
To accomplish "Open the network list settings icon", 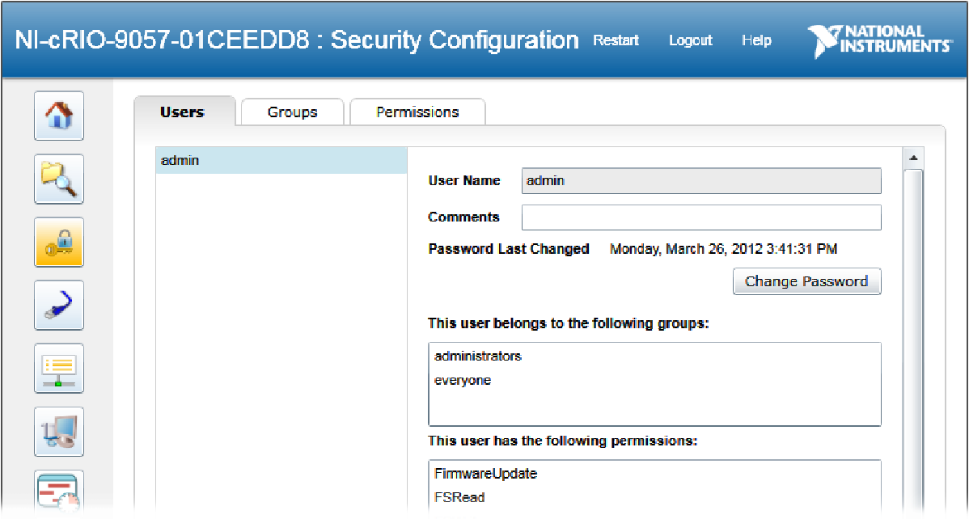I will point(59,369).
